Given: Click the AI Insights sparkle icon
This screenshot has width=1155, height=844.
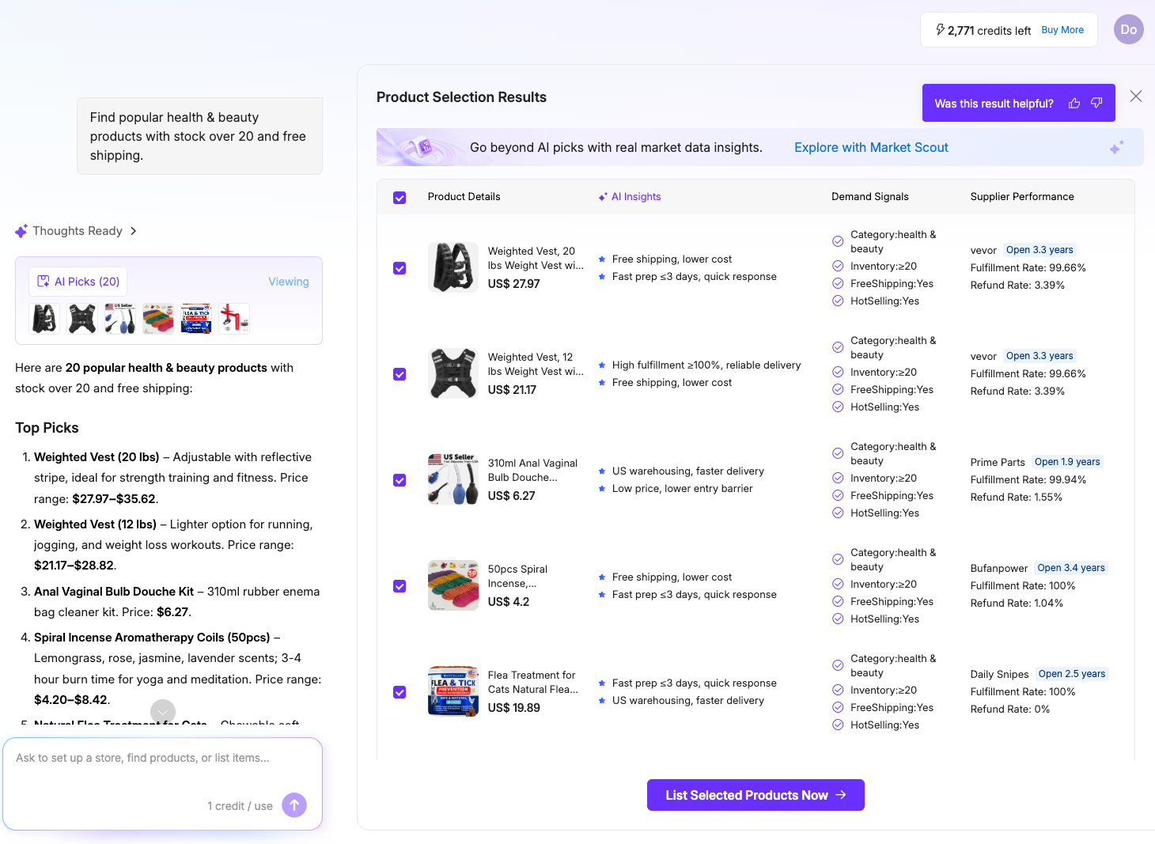Looking at the screenshot, I should pyautogui.click(x=603, y=197).
